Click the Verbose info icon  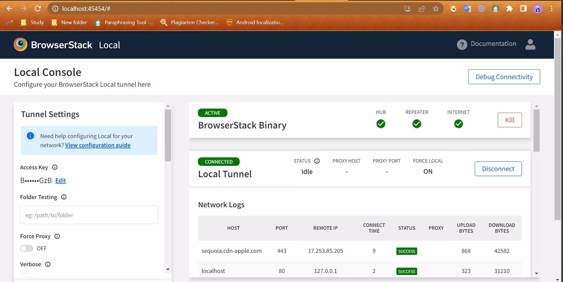click(x=48, y=264)
